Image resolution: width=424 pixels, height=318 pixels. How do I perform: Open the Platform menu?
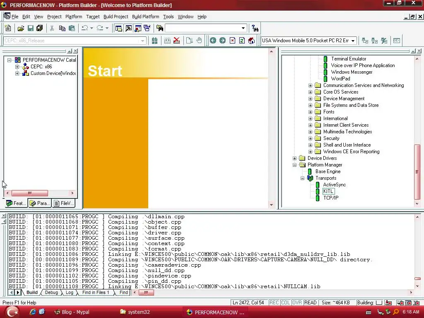coord(74,17)
